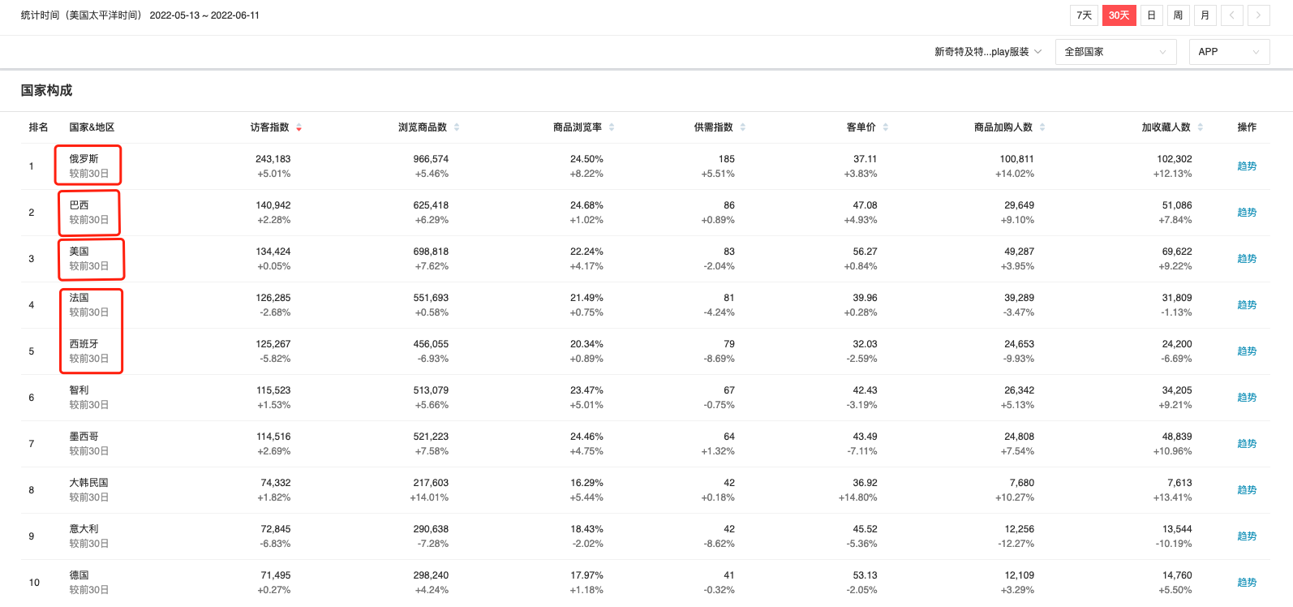This screenshot has height=607, width=1293.
Task: Click 美国 average order value 56.27
Action: click(865, 252)
